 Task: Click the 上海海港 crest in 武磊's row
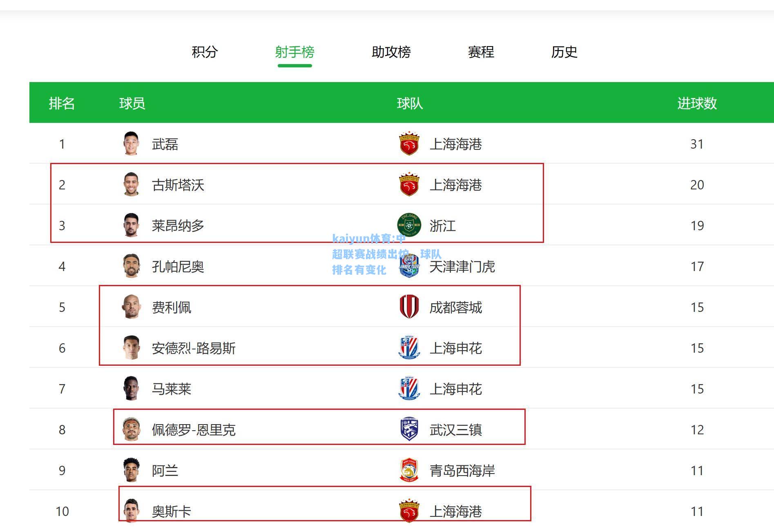point(409,143)
